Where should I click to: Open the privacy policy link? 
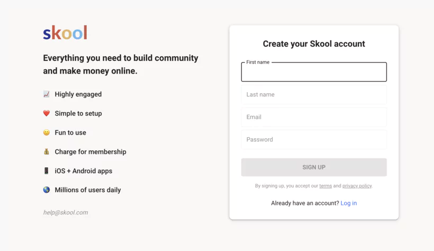tap(357, 186)
